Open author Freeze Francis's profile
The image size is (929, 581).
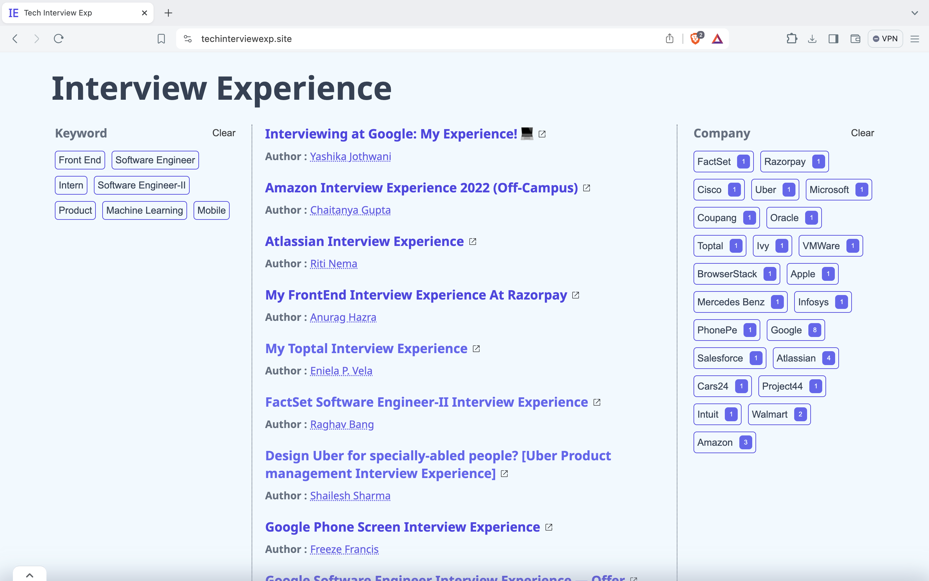pyautogui.click(x=345, y=549)
